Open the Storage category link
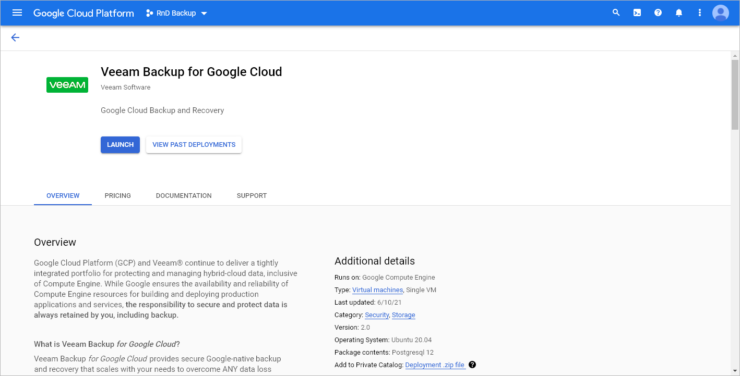The width and height of the screenshot is (740, 376). 403,315
